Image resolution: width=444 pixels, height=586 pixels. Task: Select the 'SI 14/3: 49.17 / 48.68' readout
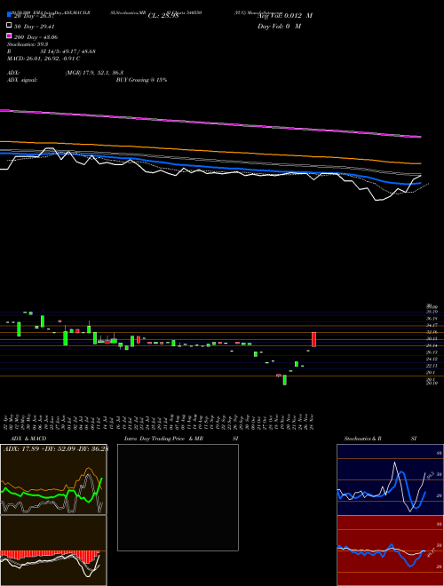coord(67,51)
